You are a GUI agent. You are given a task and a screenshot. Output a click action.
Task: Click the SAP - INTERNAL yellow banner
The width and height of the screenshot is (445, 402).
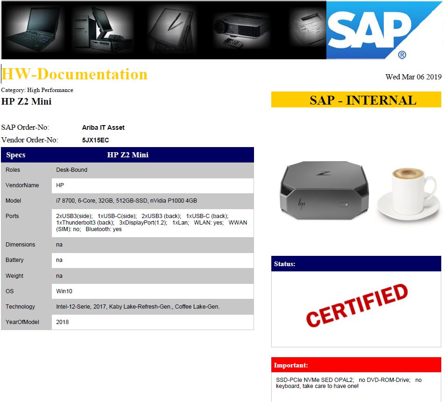(x=356, y=99)
